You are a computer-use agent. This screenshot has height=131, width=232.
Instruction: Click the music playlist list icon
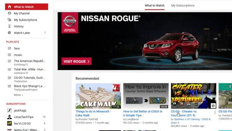tap(9, 55)
